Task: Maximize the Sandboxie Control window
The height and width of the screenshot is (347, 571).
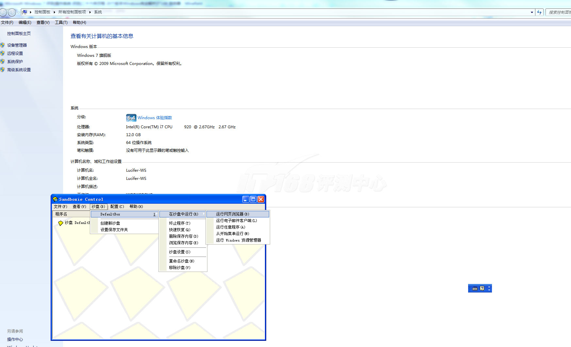Action: pyautogui.click(x=253, y=199)
